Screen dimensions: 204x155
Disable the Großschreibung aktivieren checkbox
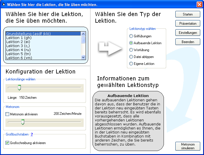[x=7, y=143]
